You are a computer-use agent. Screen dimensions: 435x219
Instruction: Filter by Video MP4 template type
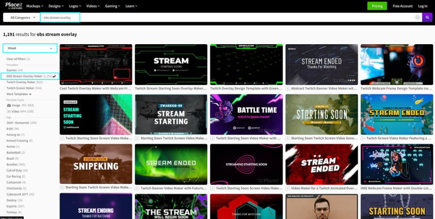click(20, 111)
